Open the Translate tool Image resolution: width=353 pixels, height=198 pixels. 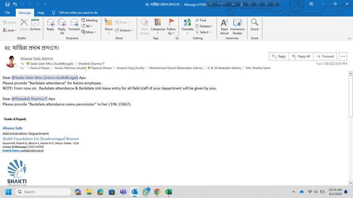coord(187,24)
